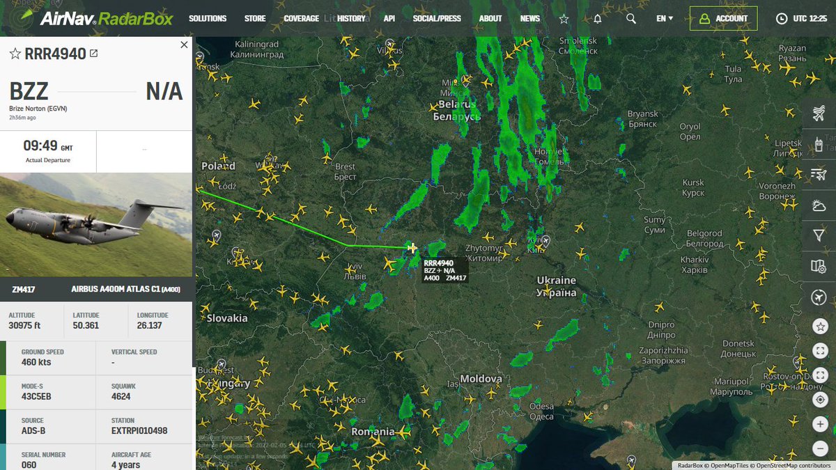This screenshot has width=836, height=470.
Task: Click the RRR4940 map label
Action: [x=445, y=271]
